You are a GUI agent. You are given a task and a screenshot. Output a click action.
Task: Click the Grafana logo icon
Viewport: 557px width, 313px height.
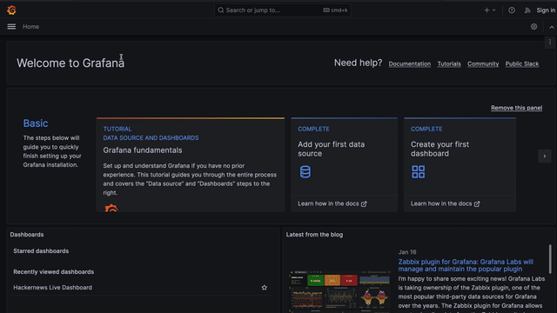tap(11, 10)
